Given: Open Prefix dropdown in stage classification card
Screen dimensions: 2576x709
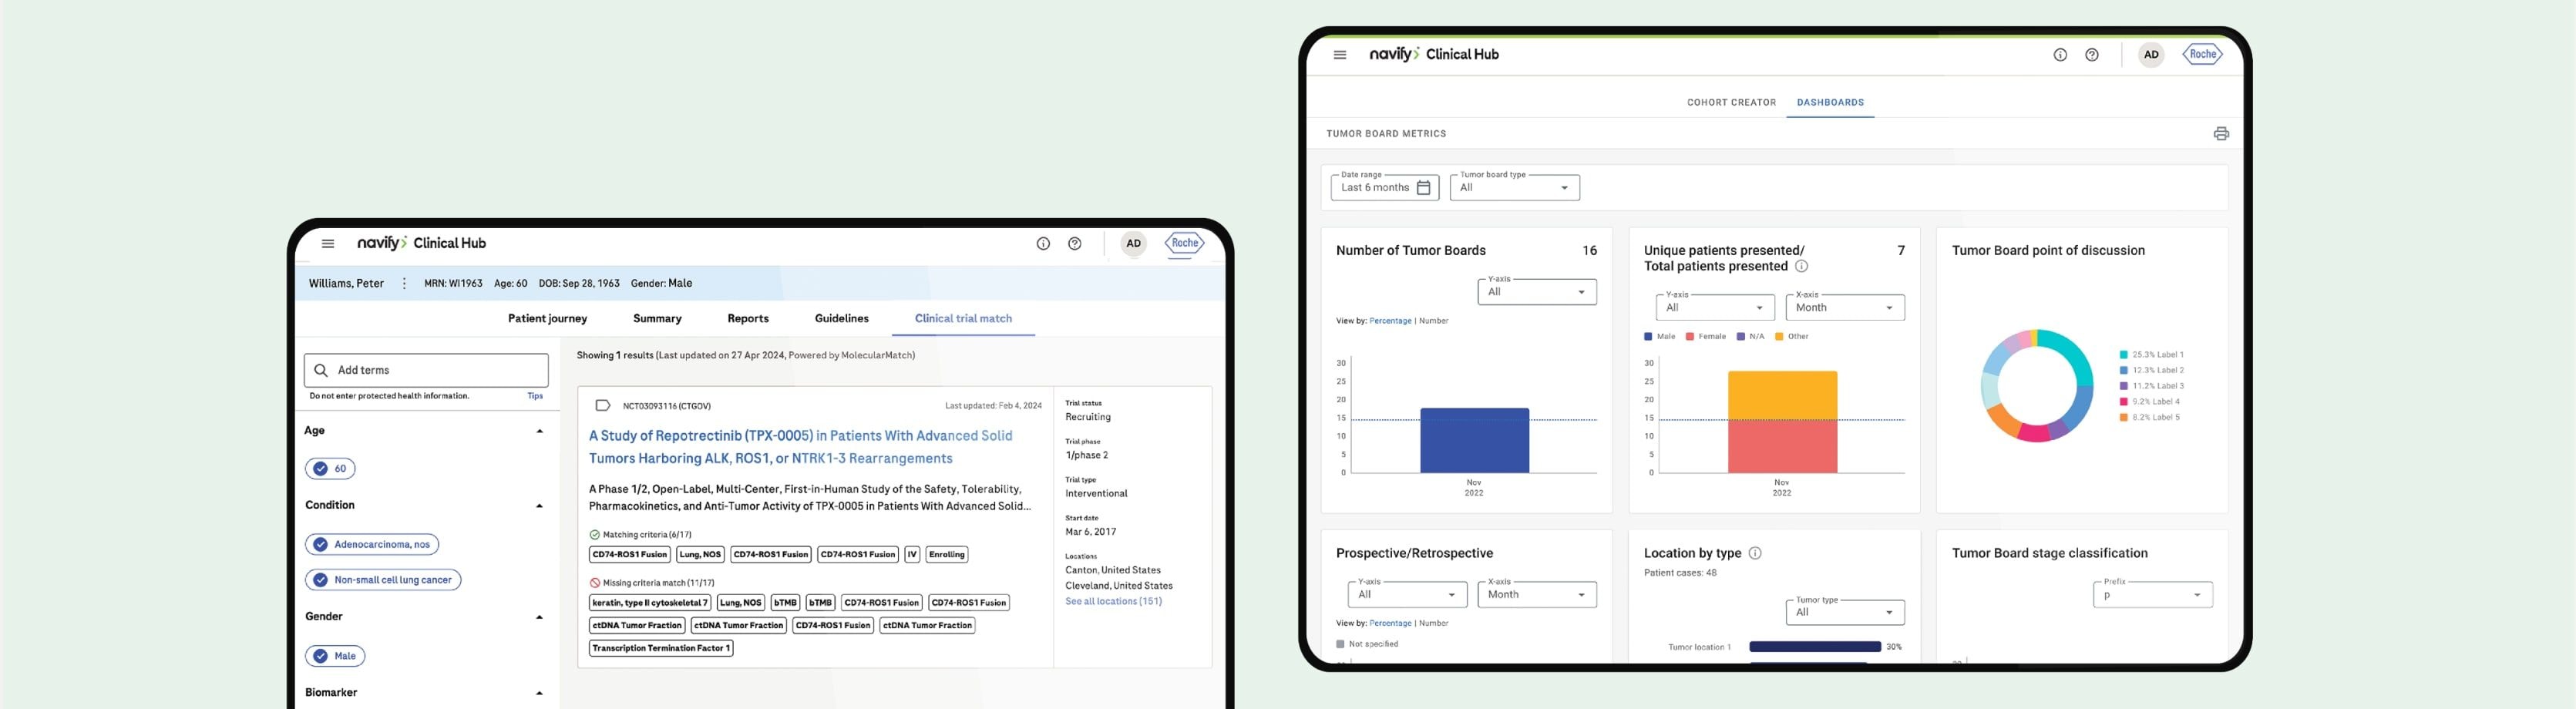Looking at the screenshot, I should pyautogui.click(x=2153, y=595).
